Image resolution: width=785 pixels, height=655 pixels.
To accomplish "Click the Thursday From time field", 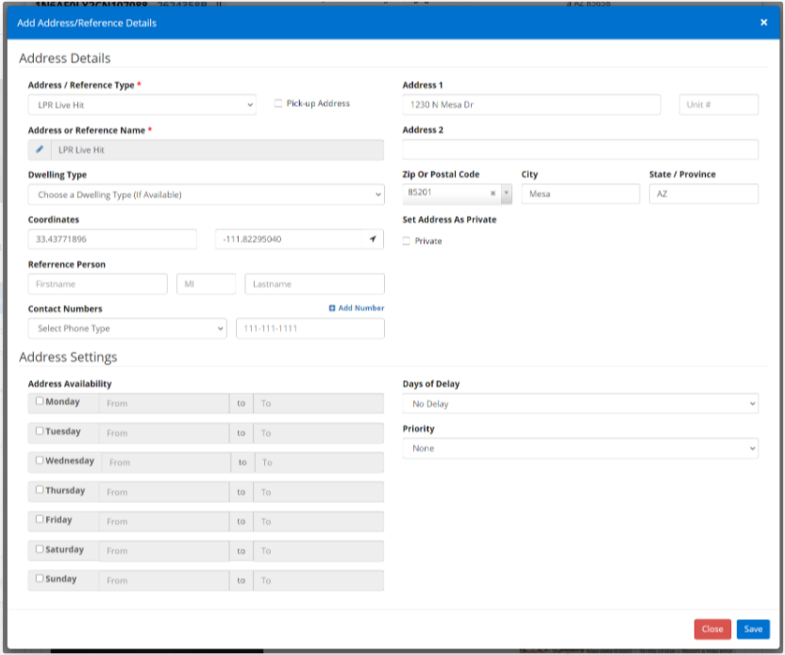I will coord(164,492).
